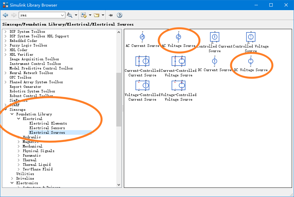Click the tree scrollbar up arrow
This screenshot has height=197, width=294.
click(x=119, y=32)
